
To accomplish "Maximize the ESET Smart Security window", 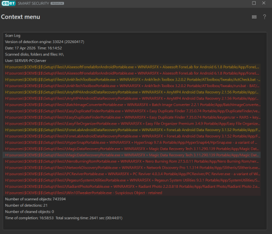I will coord(254,3).
